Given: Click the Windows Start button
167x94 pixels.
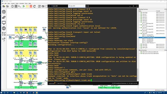Looking at the screenshot, I should click(x=1, y=93).
